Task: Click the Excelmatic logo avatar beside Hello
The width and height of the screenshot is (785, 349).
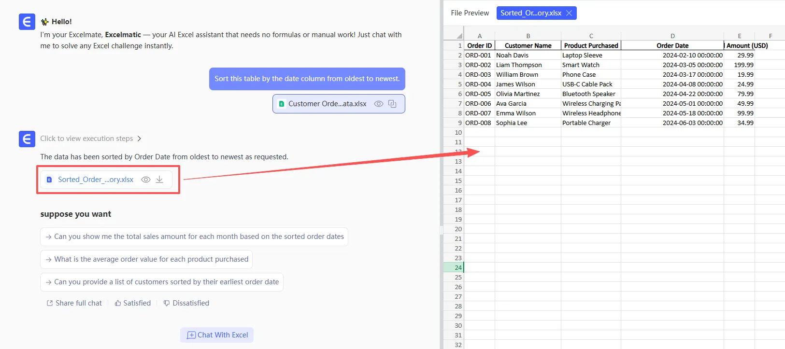Action: click(27, 22)
